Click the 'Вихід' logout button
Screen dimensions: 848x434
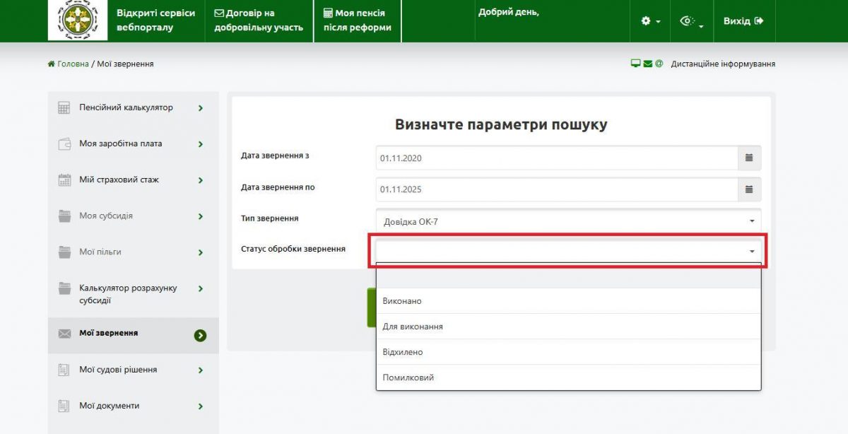(x=743, y=21)
